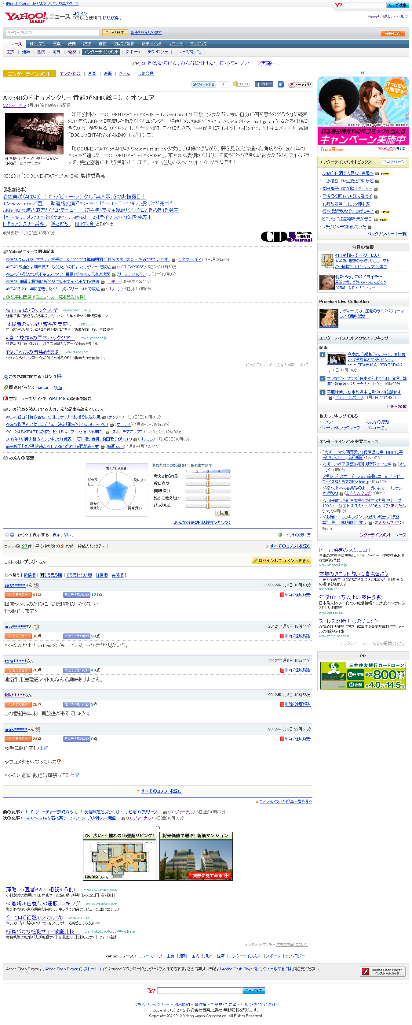Viewport: 412px width, 1025px height.
Task: Expand comments with the plus icon
Action: (x=7, y=535)
